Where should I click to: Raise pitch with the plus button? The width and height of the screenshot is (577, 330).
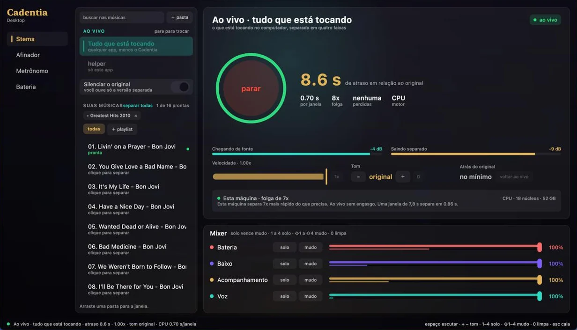(x=403, y=176)
